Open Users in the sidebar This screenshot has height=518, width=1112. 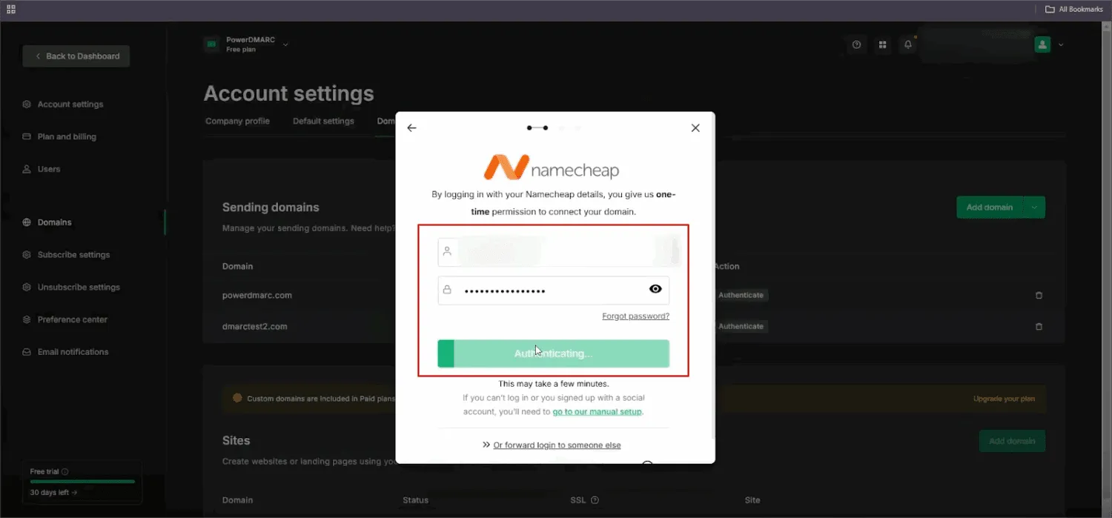click(49, 170)
